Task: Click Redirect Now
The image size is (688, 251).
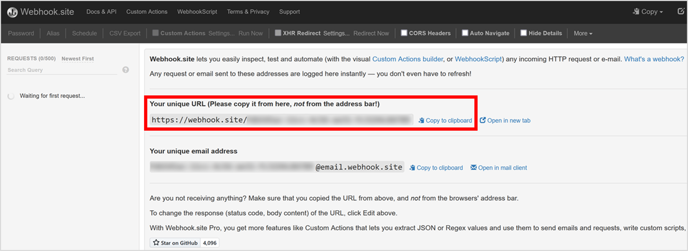Action: click(371, 33)
